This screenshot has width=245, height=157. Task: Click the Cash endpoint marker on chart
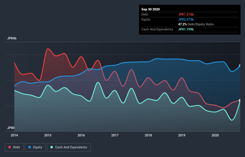(240, 101)
